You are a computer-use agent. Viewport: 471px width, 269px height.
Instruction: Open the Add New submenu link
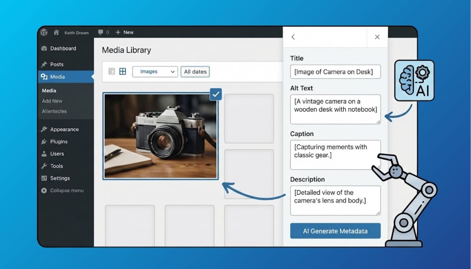point(52,101)
